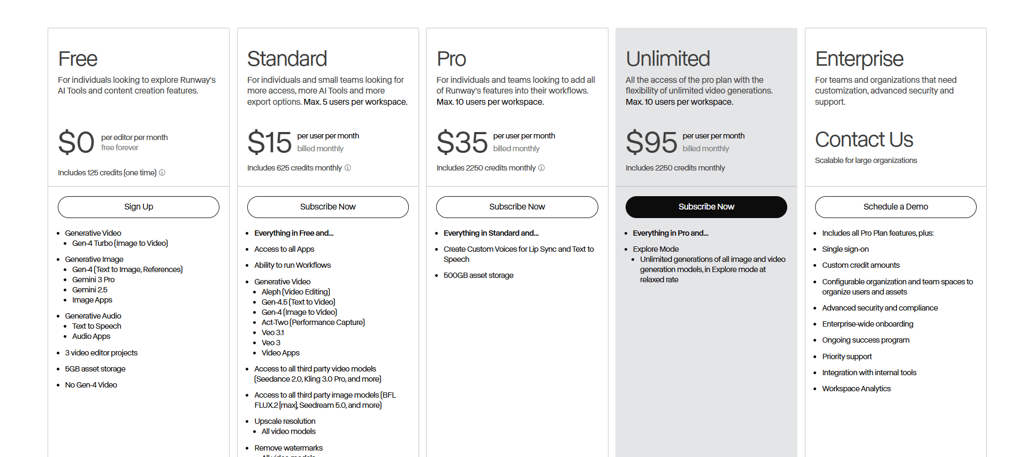This screenshot has height=457, width=1027.
Task: Schedule a Demo for Enterprise
Action: (896, 207)
